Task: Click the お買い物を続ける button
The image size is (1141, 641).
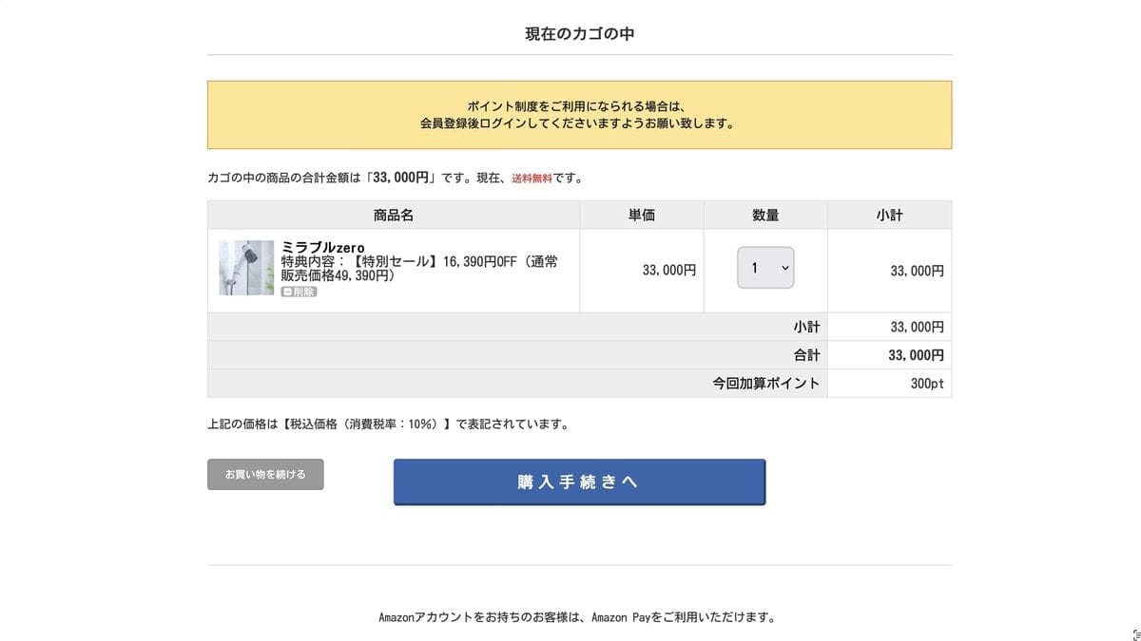Action: (x=265, y=474)
